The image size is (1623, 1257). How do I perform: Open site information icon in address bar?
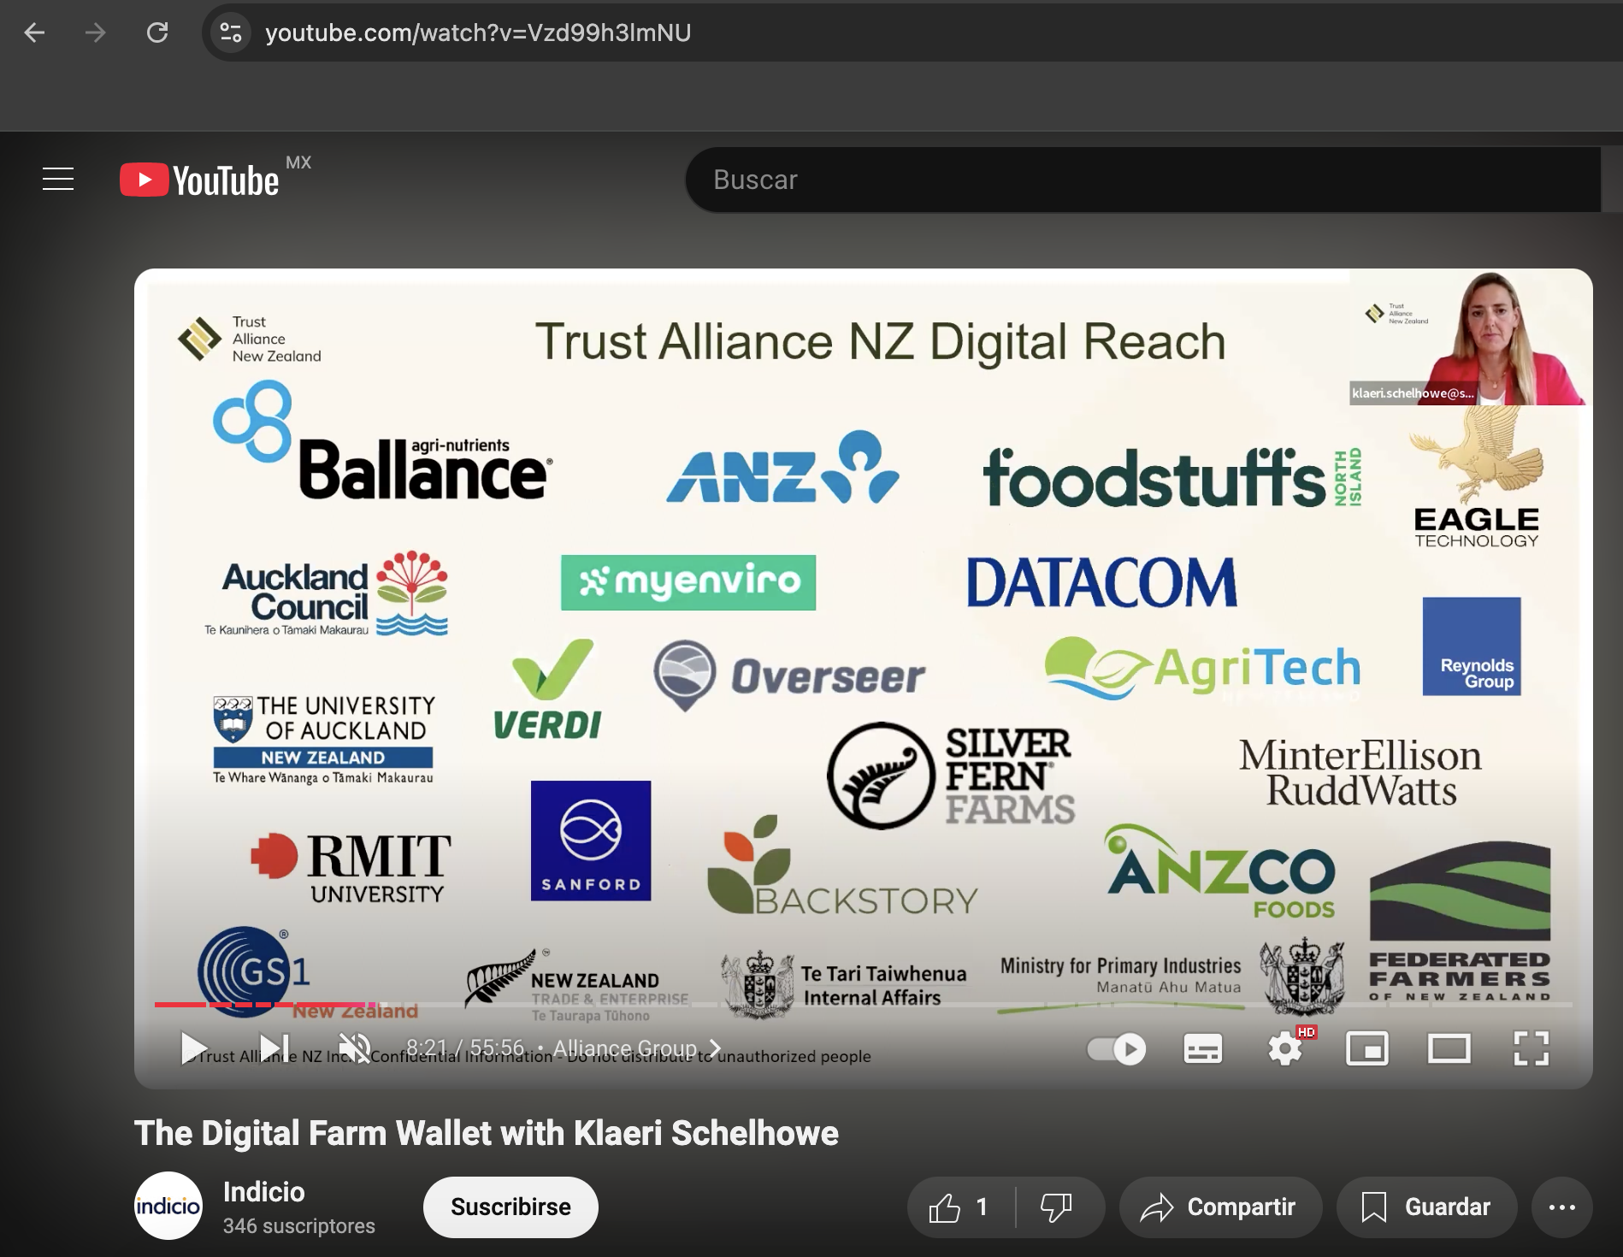point(231,32)
